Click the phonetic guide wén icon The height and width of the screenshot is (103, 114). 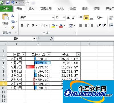(x=71, y=26)
